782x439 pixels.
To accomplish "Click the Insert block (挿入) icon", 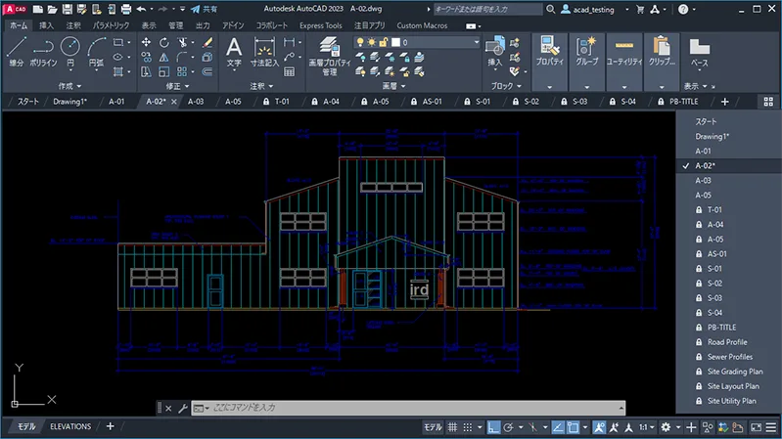I will point(494,52).
